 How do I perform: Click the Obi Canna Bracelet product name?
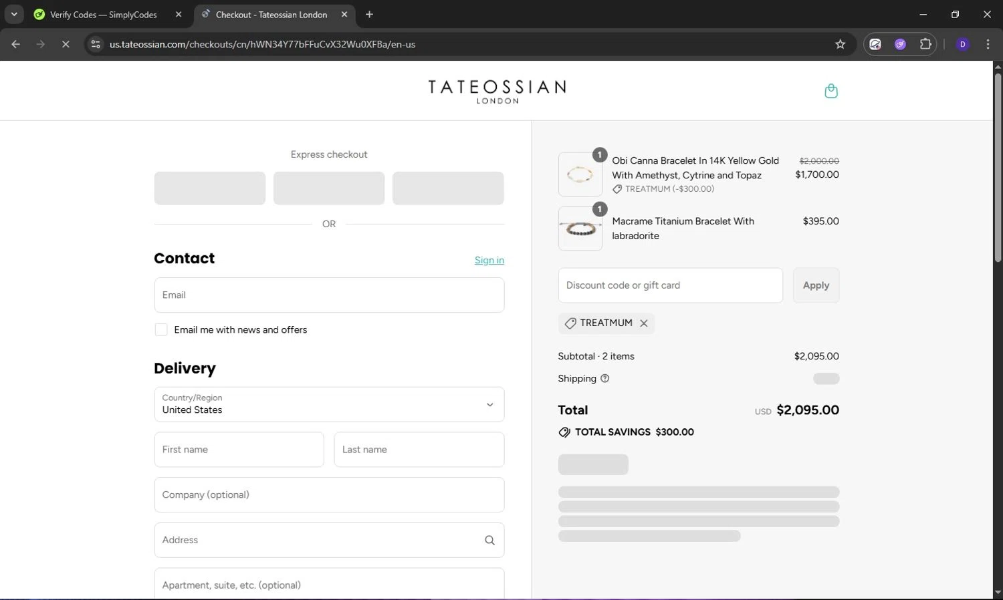pos(695,168)
